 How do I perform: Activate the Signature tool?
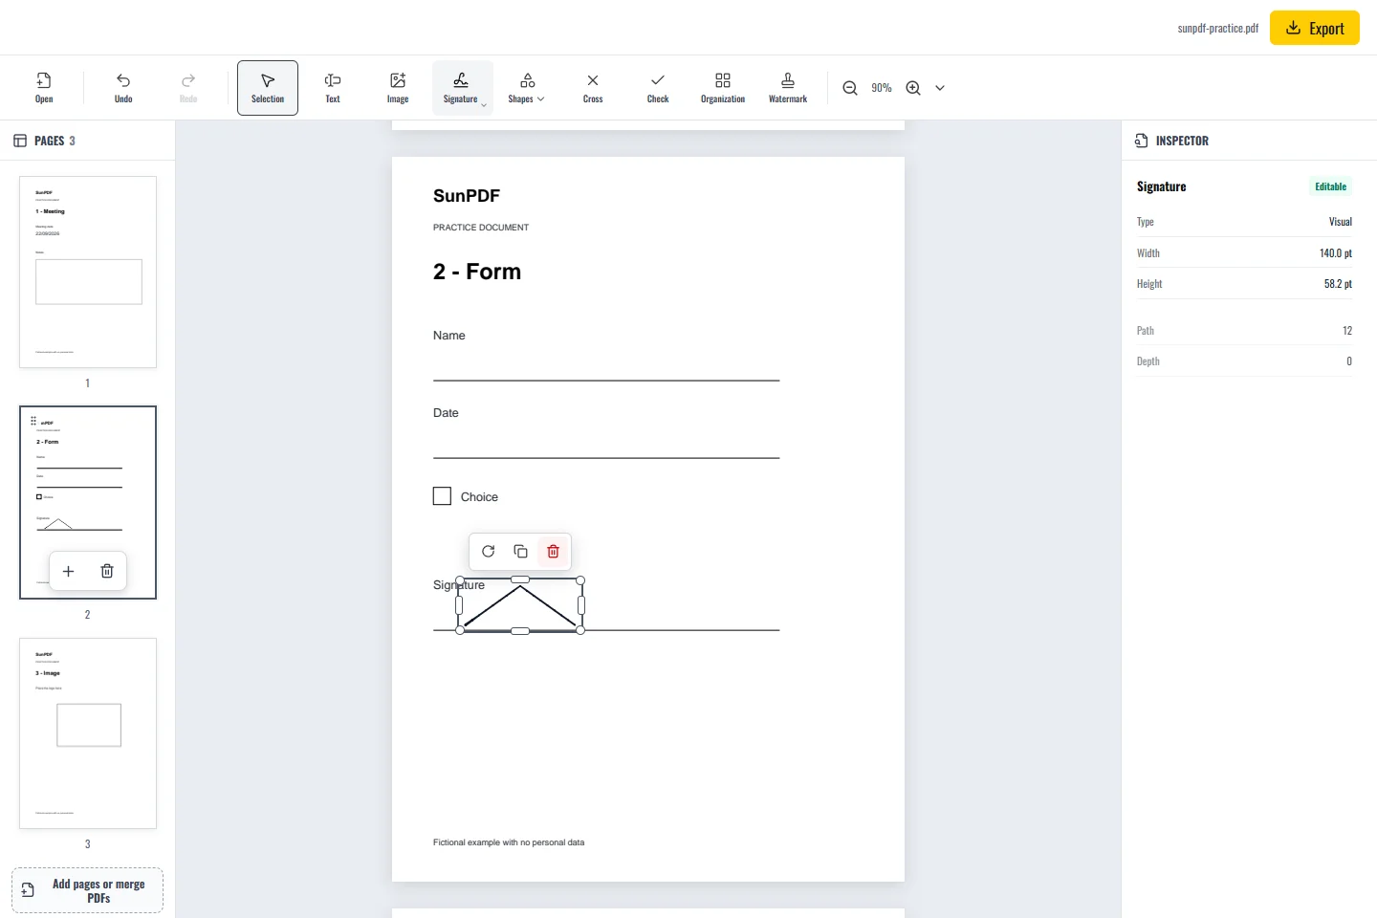click(x=460, y=88)
